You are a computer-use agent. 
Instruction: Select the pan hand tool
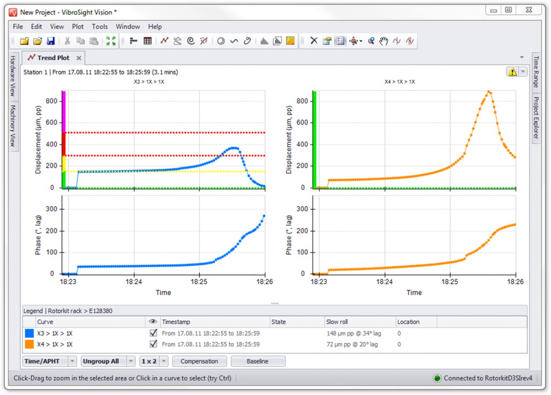point(383,41)
